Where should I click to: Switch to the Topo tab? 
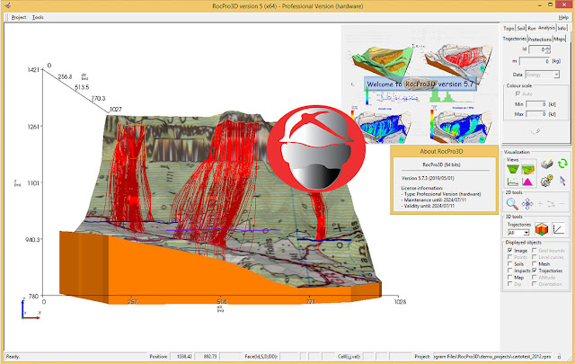click(509, 28)
